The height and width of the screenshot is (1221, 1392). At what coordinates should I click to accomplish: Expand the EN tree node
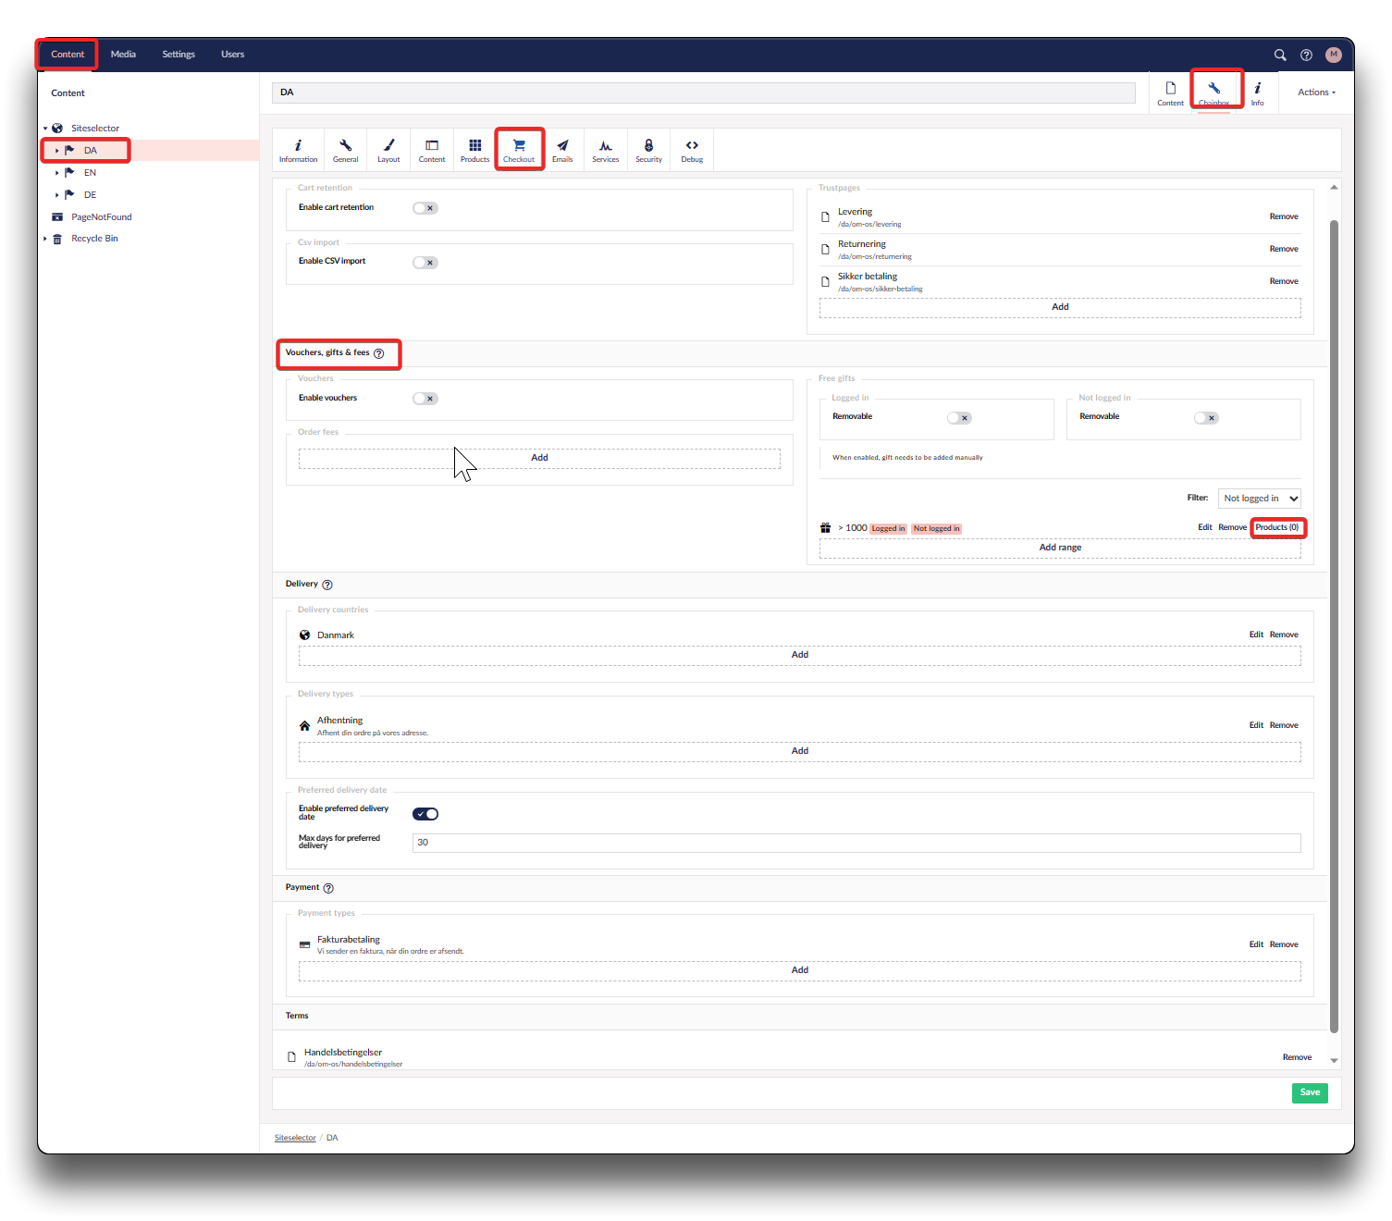pyautogui.click(x=56, y=173)
